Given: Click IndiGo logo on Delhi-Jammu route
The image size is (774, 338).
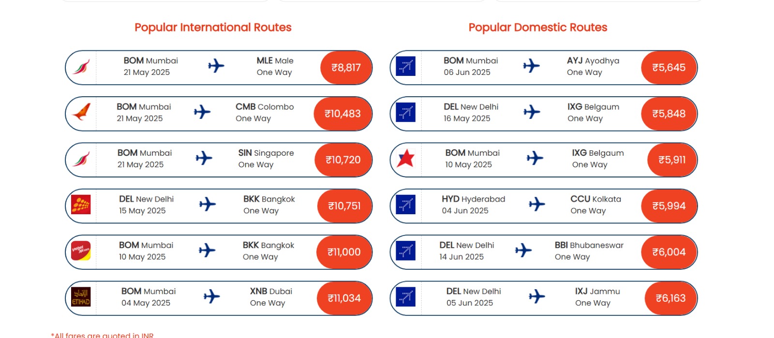Looking at the screenshot, I should (405, 297).
